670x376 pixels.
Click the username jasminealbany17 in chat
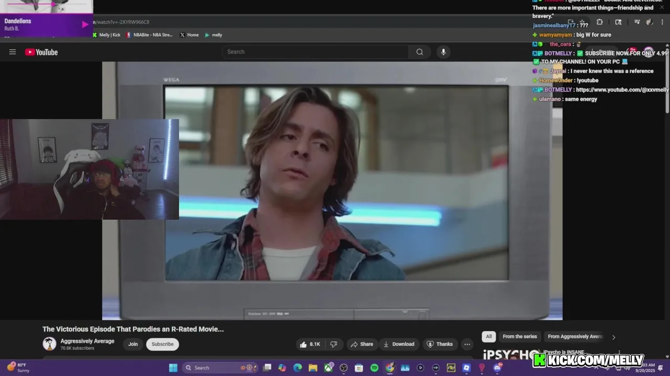(554, 25)
